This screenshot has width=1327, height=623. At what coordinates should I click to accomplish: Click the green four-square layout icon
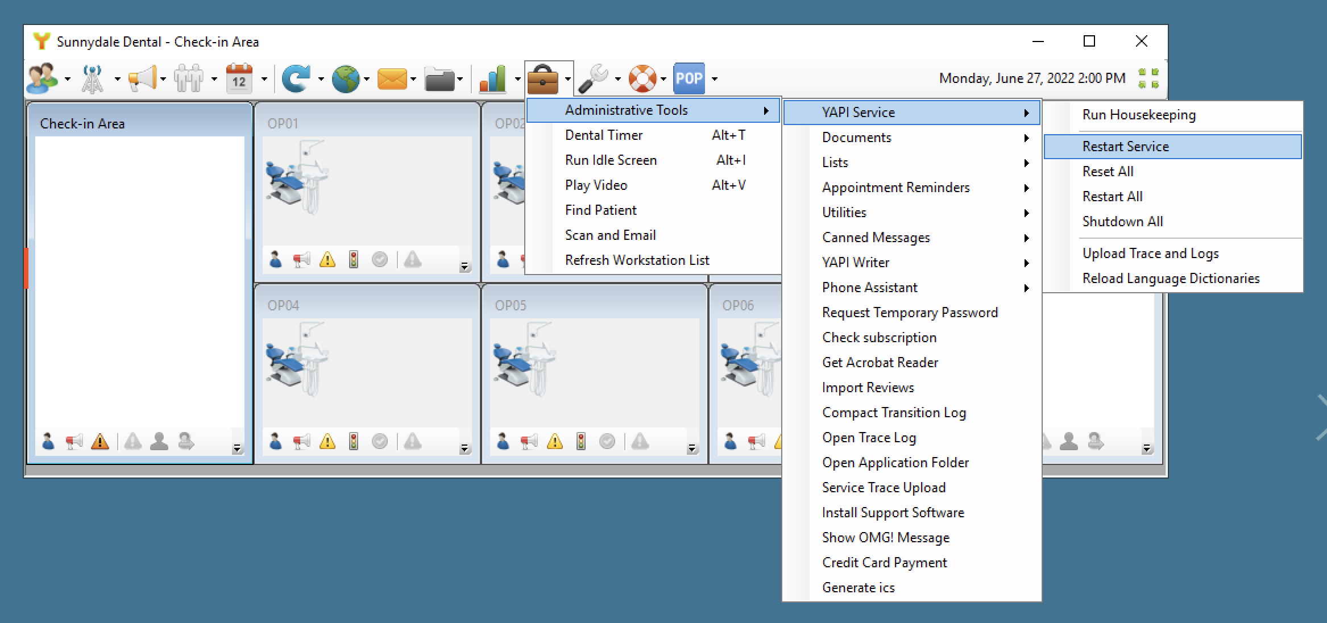1148,78
